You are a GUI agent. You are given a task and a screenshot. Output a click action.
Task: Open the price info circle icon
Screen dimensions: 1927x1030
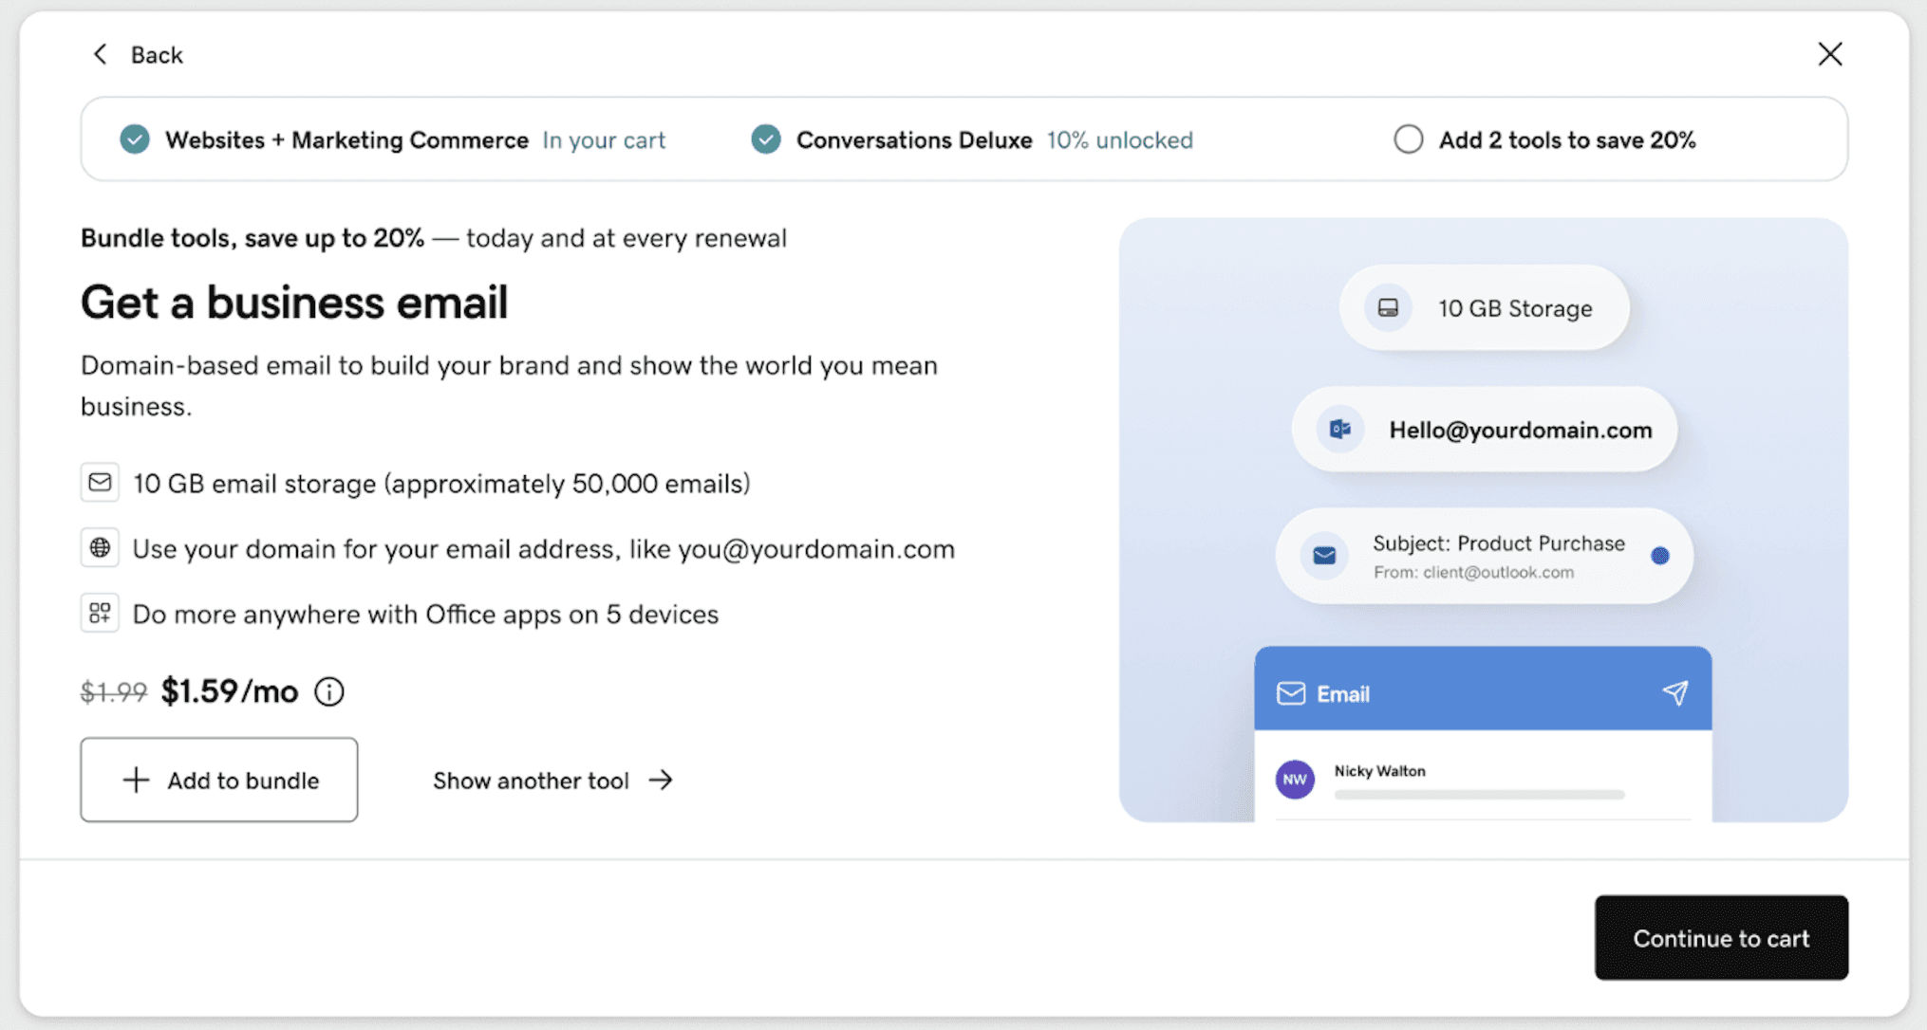(x=329, y=691)
